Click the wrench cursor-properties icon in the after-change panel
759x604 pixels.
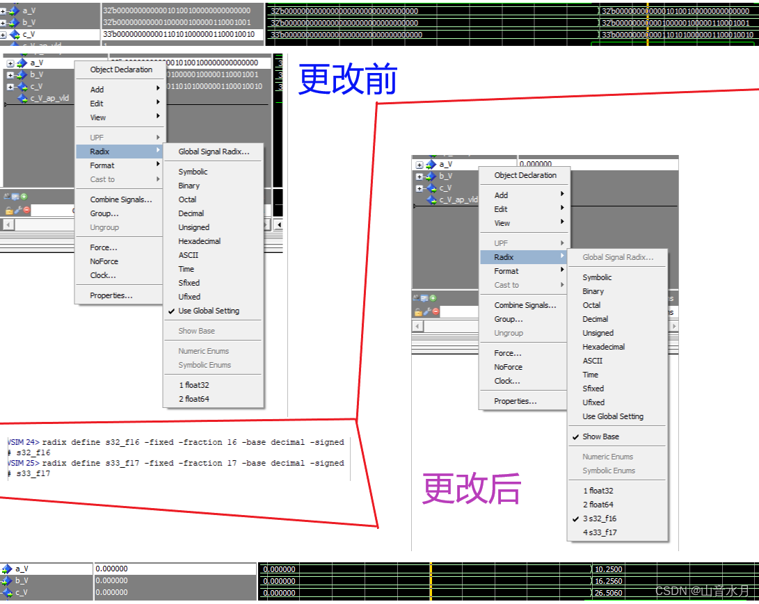[x=427, y=311]
